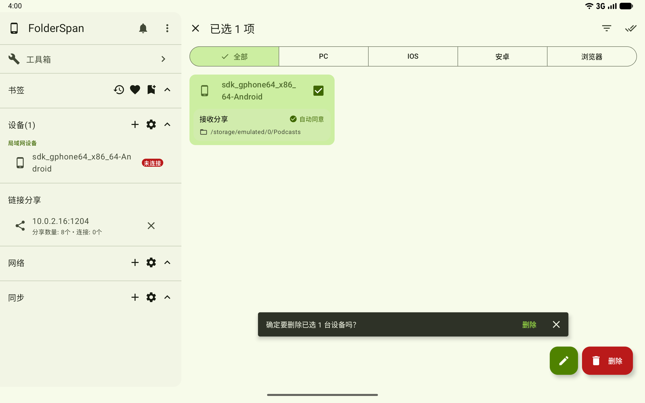Open the three-dot overflow menu
Image resolution: width=645 pixels, height=403 pixels.
point(167,28)
